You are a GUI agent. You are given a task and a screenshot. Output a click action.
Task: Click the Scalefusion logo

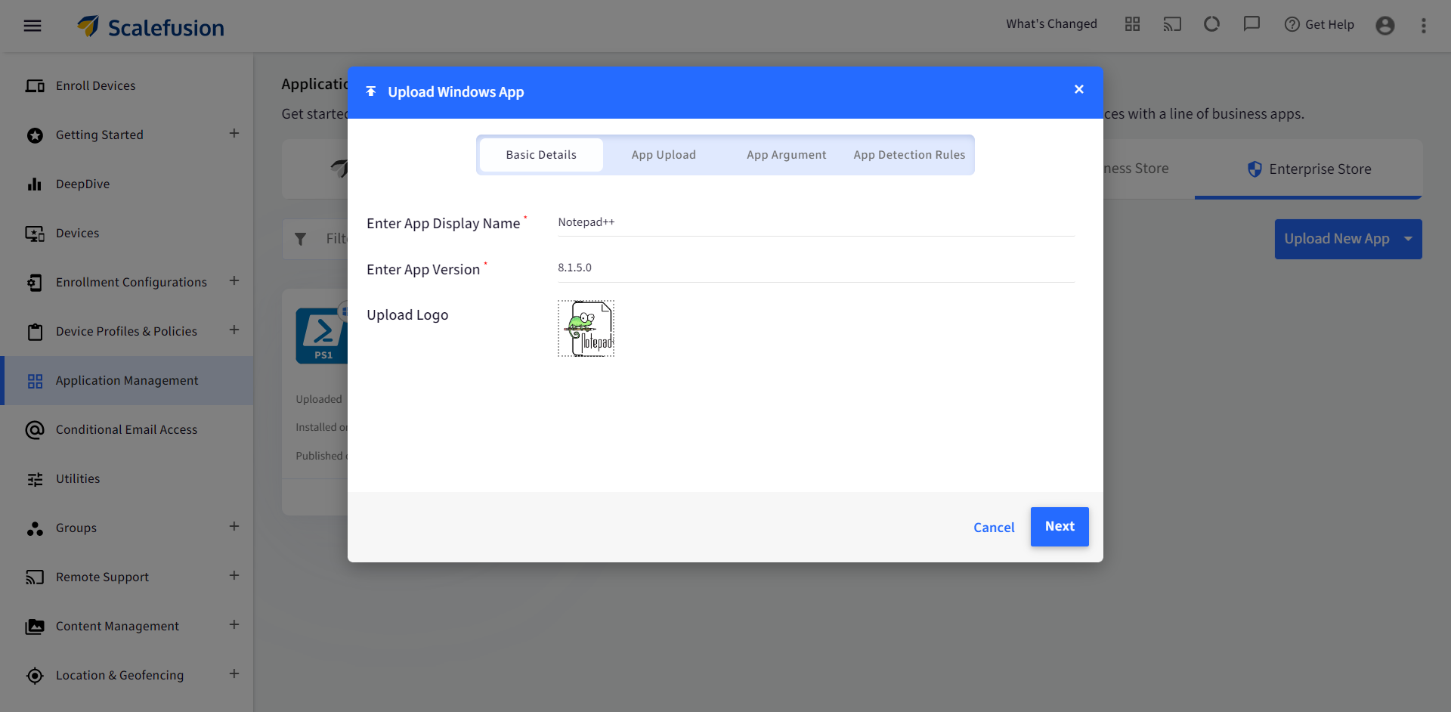(x=150, y=27)
